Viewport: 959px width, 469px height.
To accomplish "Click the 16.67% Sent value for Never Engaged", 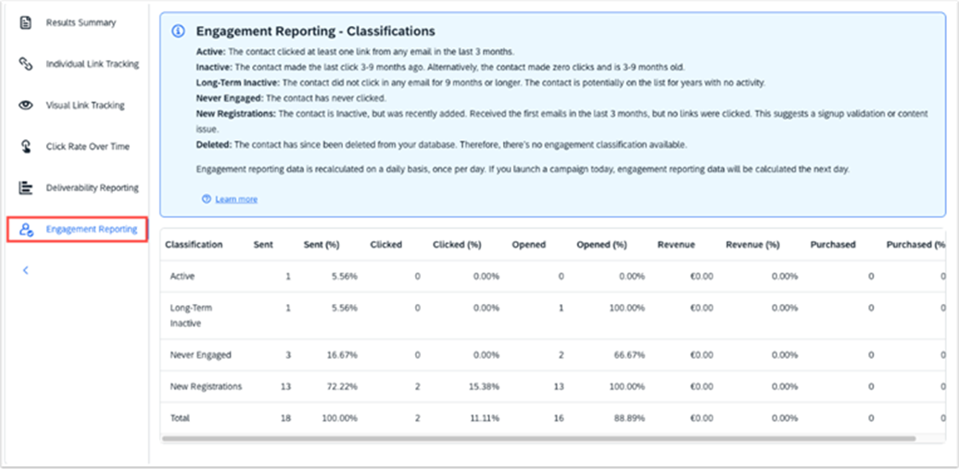I will click(x=343, y=355).
